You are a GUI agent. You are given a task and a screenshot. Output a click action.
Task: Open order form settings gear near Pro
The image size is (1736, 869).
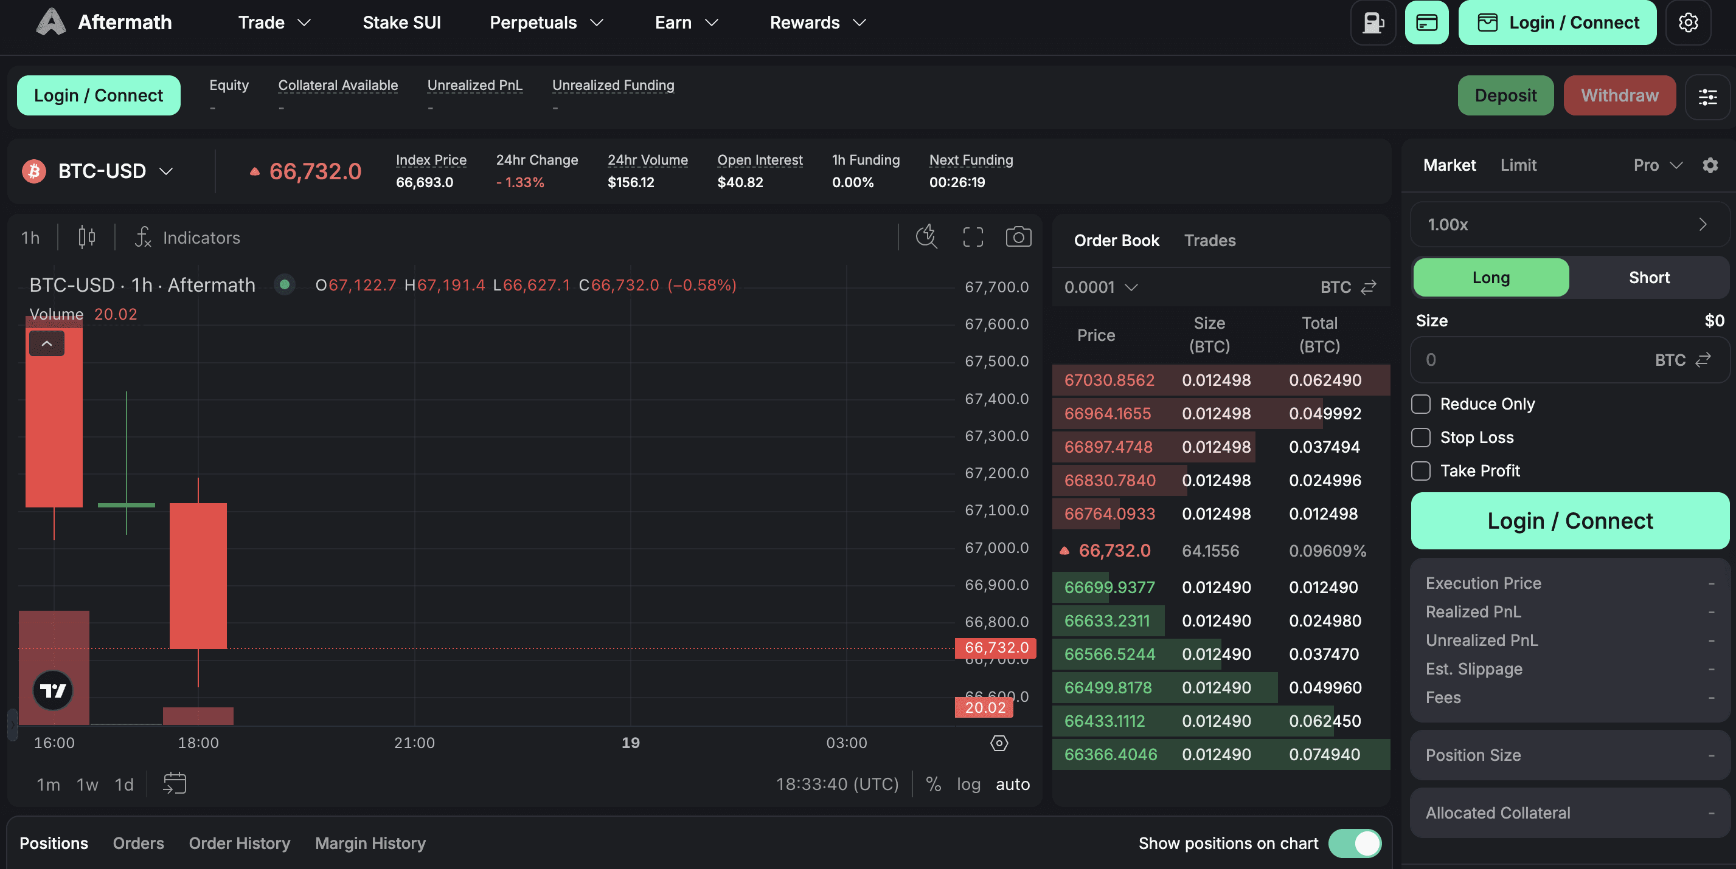pyautogui.click(x=1710, y=165)
